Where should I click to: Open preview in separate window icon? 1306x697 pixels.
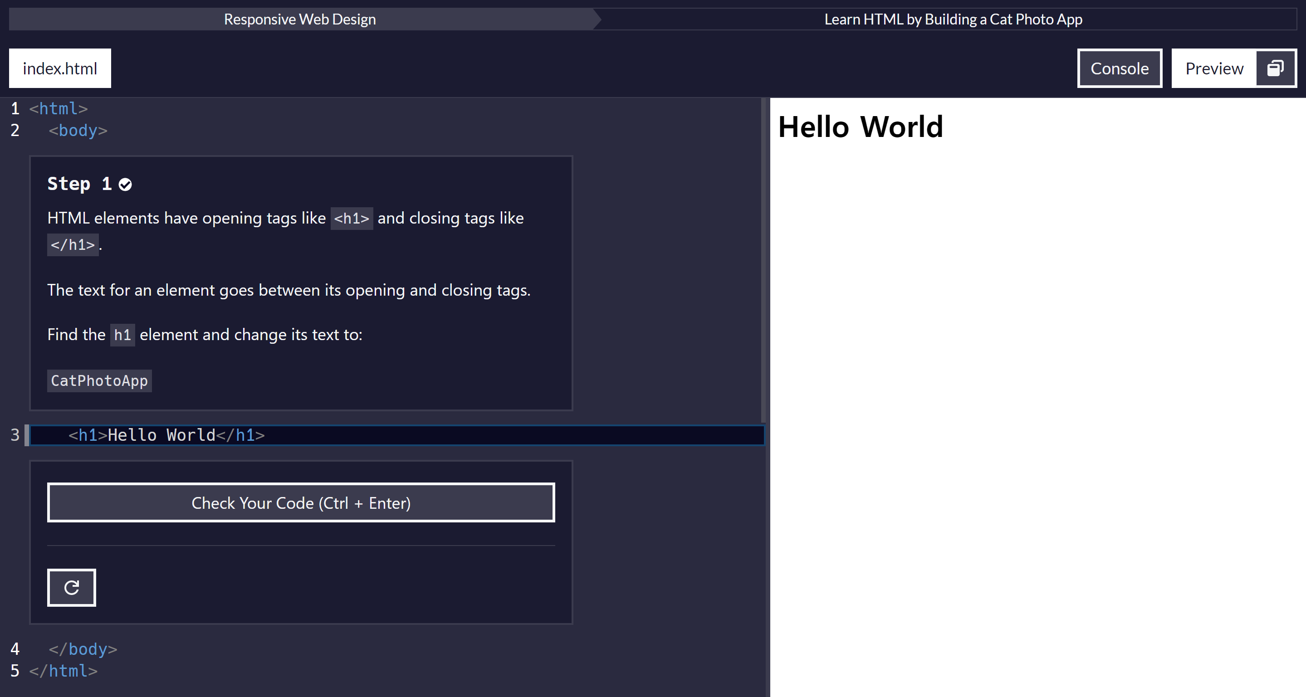pyautogui.click(x=1275, y=68)
